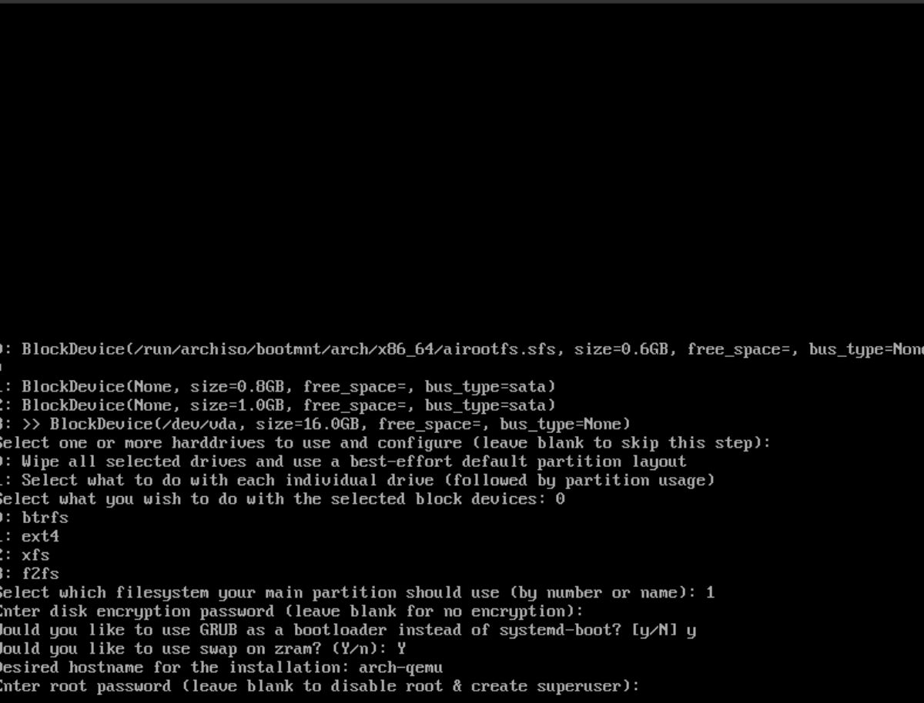Click the root password prompt line
Screen dimensions: 924x703
[320, 686]
